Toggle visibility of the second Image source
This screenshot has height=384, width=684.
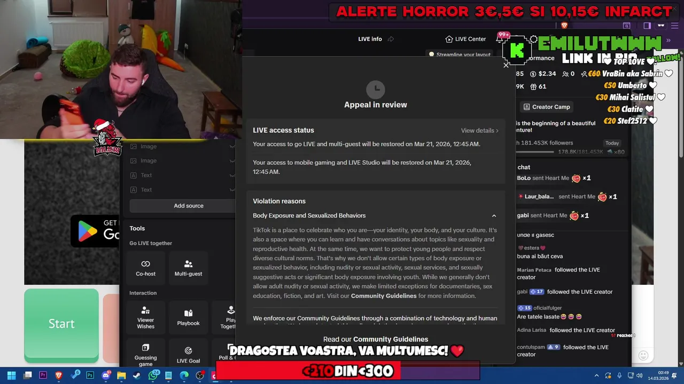(232, 161)
